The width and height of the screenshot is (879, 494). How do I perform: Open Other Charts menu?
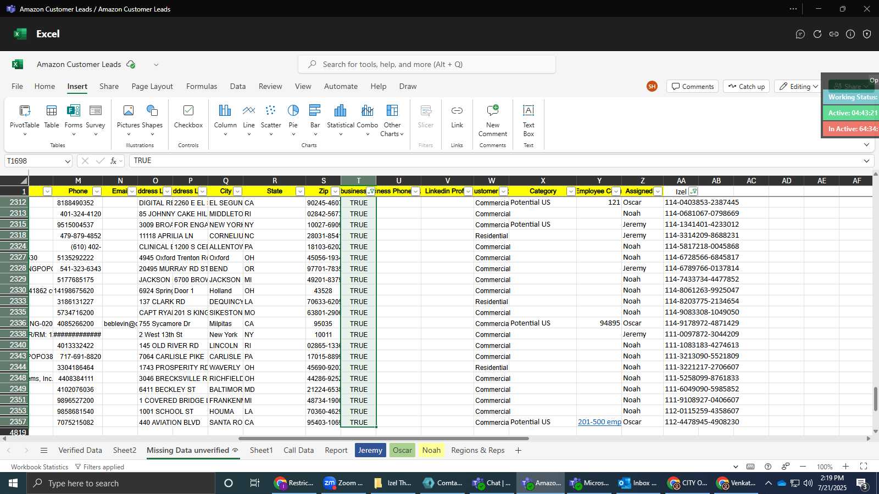392,120
